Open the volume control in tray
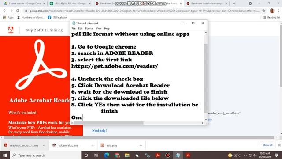Screen dimensions: 282x159 [x=255, y=155]
